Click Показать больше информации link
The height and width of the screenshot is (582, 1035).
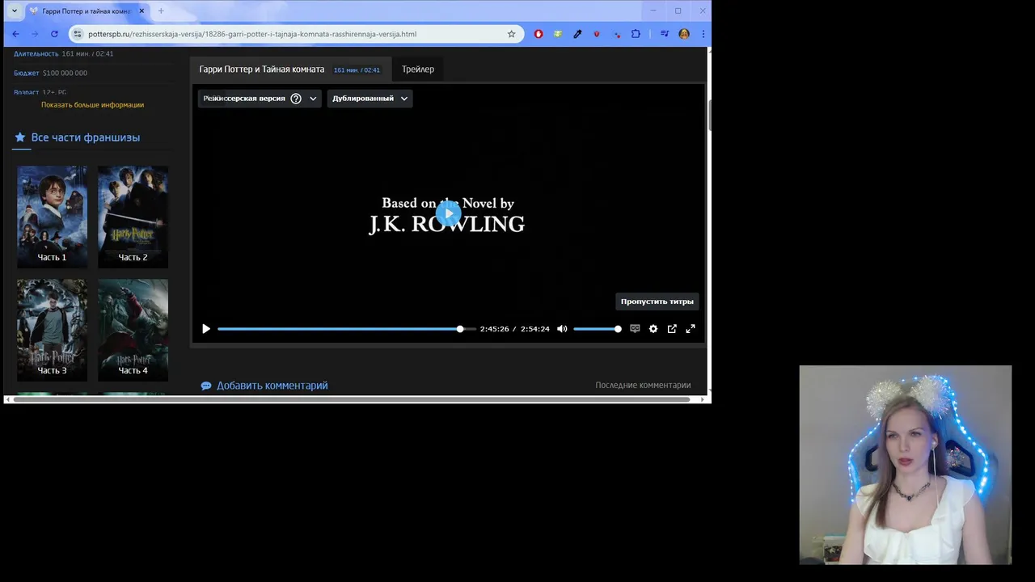93,105
